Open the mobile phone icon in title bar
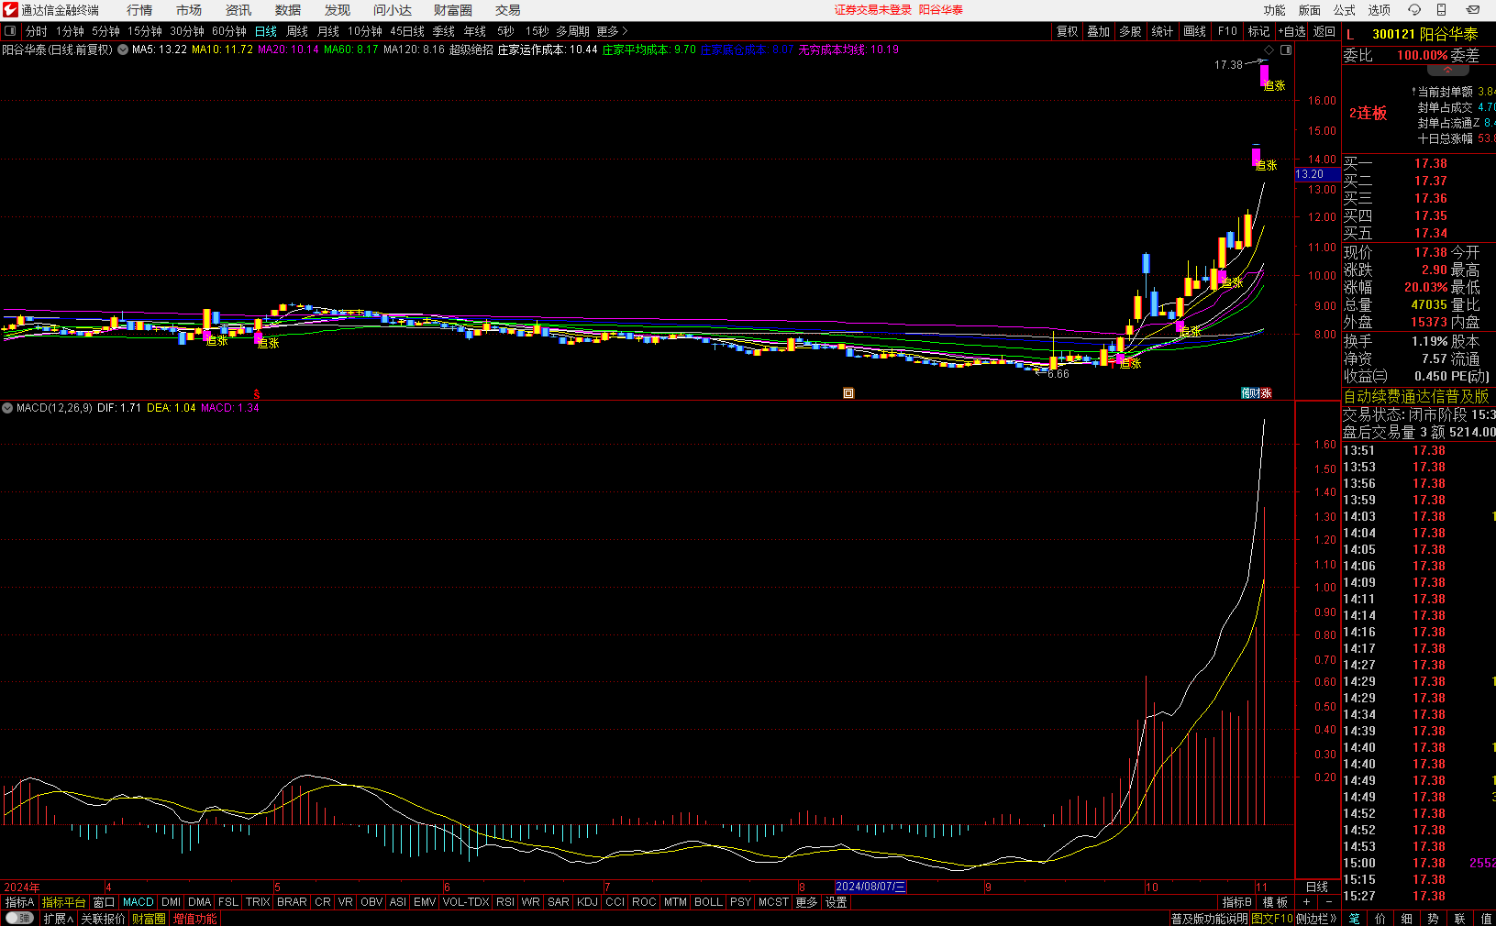This screenshot has width=1496, height=926. [1442, 10]
